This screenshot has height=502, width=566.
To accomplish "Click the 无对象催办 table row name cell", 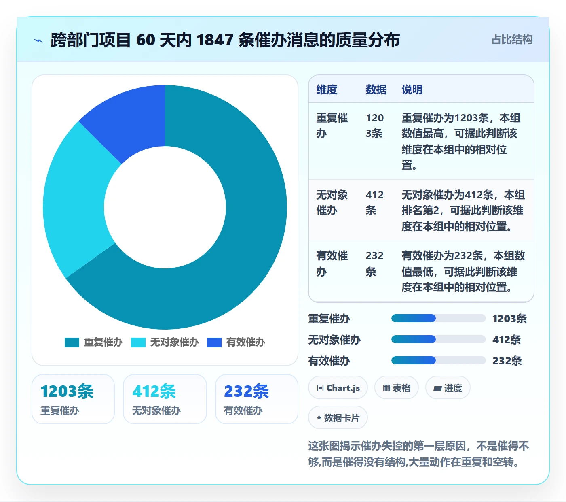I will pyautogui.click(x=332, y=202).
